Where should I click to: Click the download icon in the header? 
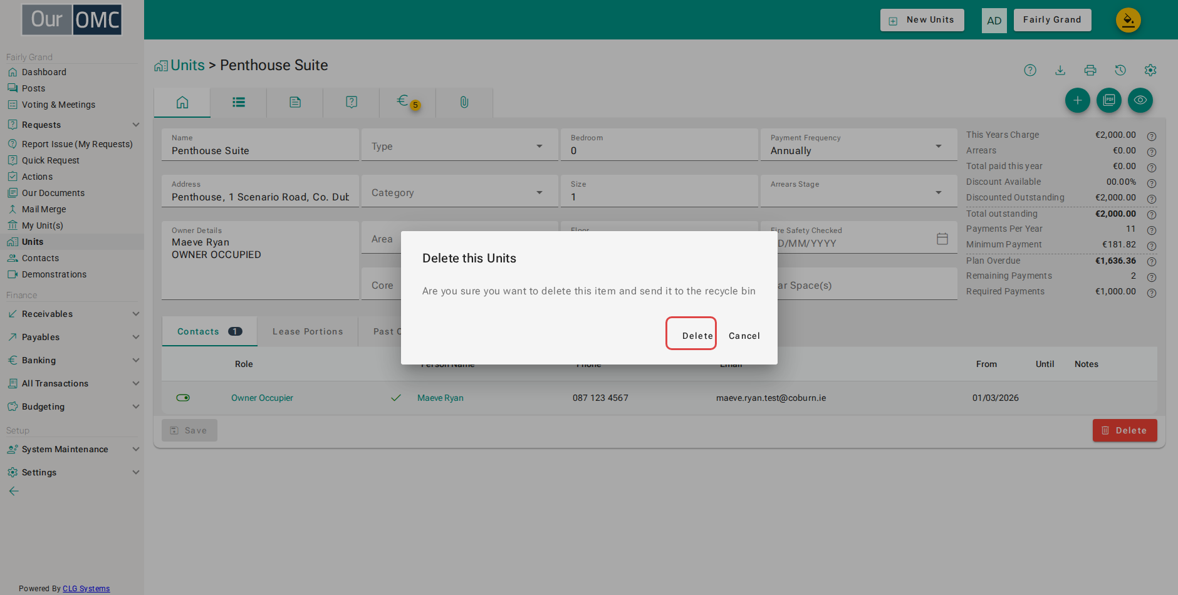(1060, 70)
